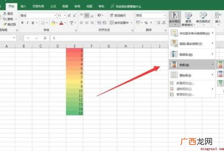Click Increase Font Size icon
224x151 pixels.
coord(69,15)
